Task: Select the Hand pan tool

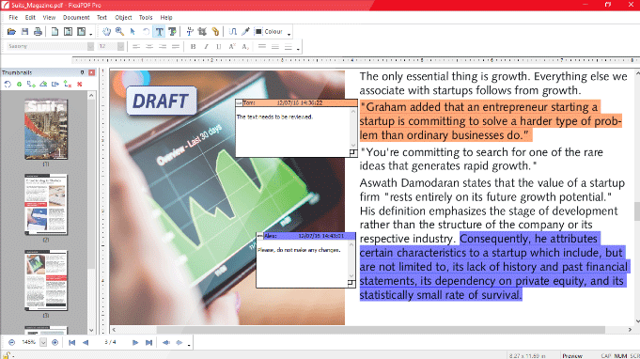Action: [106, 31]
